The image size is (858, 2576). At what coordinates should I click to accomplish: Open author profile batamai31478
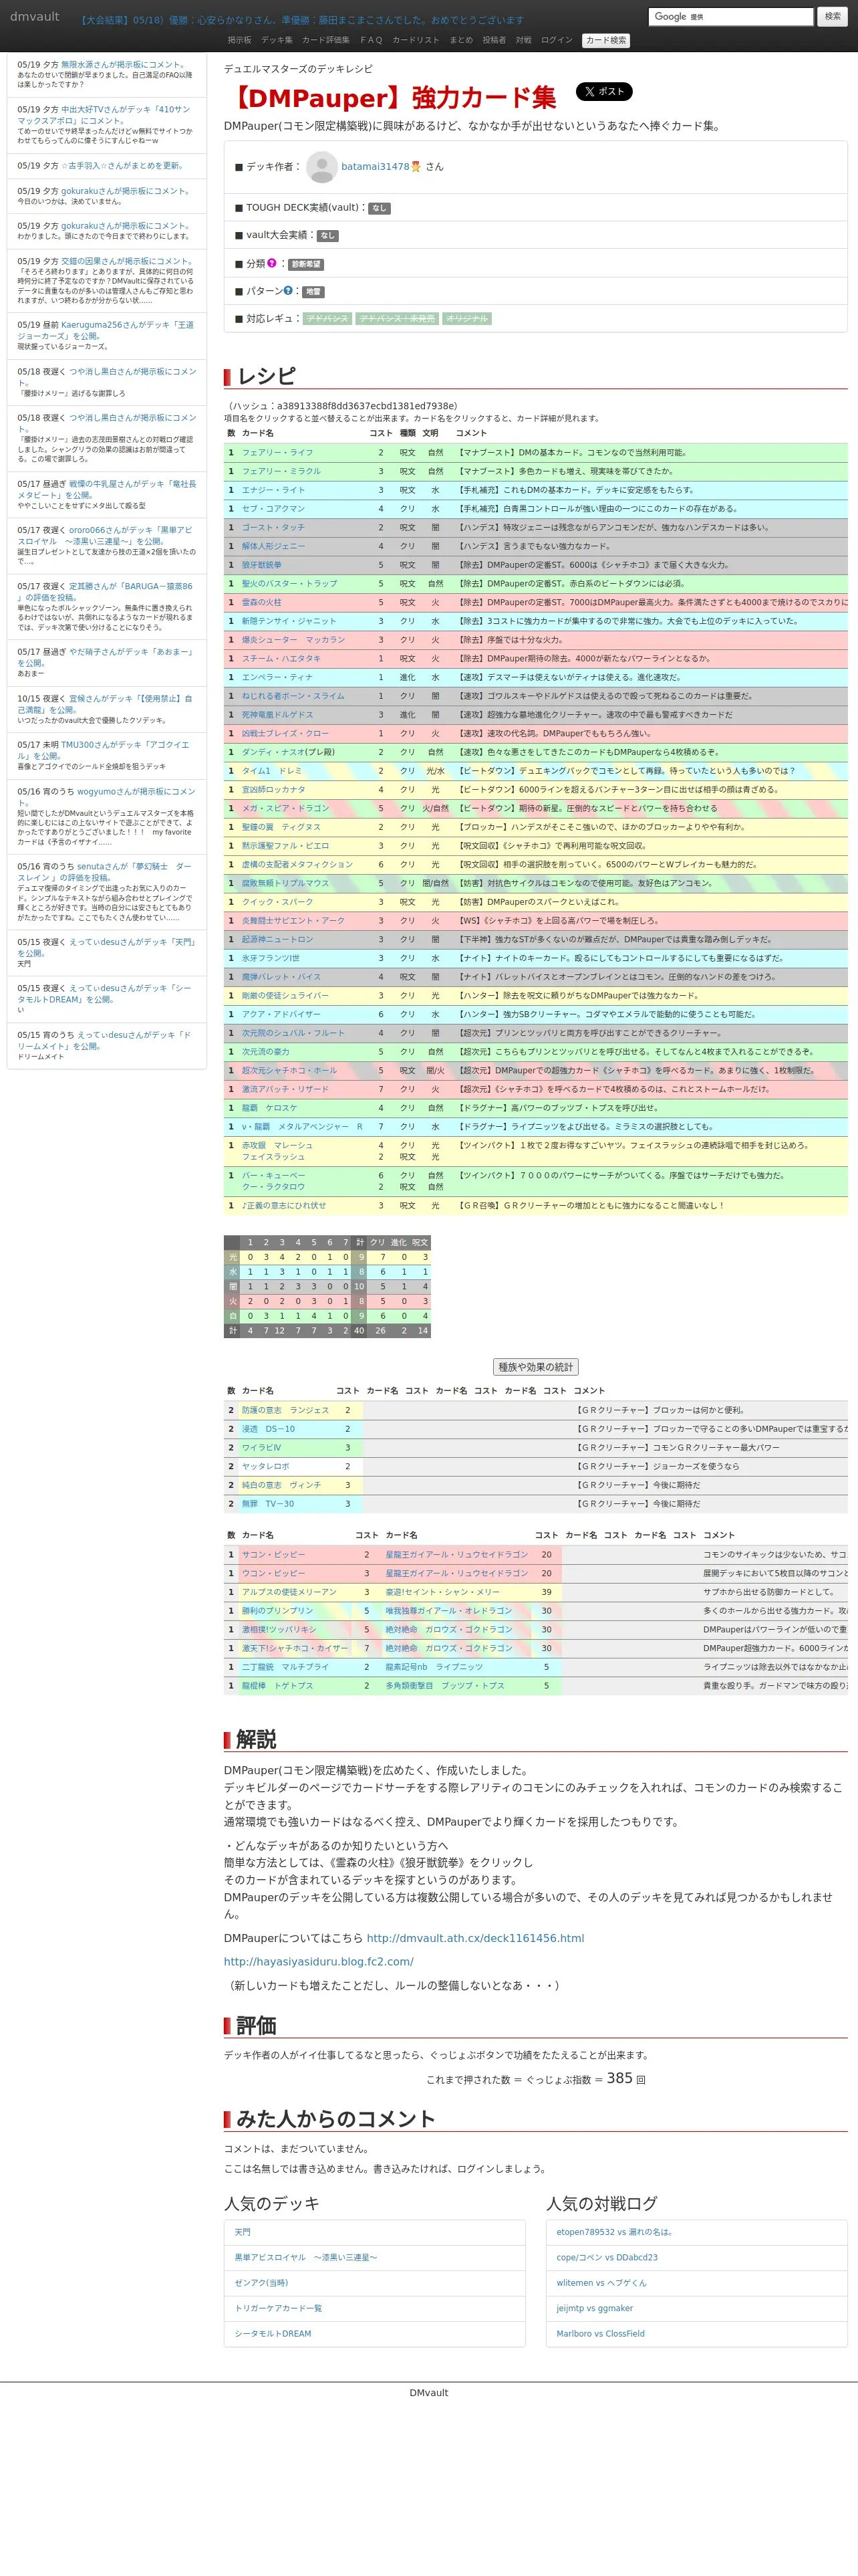click(x=375, y=167)
